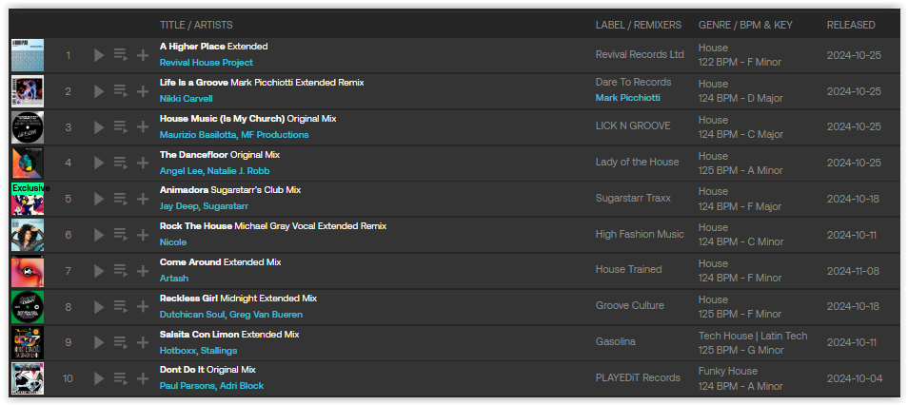Sort by RELEASED column header
908x405 pixels.
click(851, 25)
